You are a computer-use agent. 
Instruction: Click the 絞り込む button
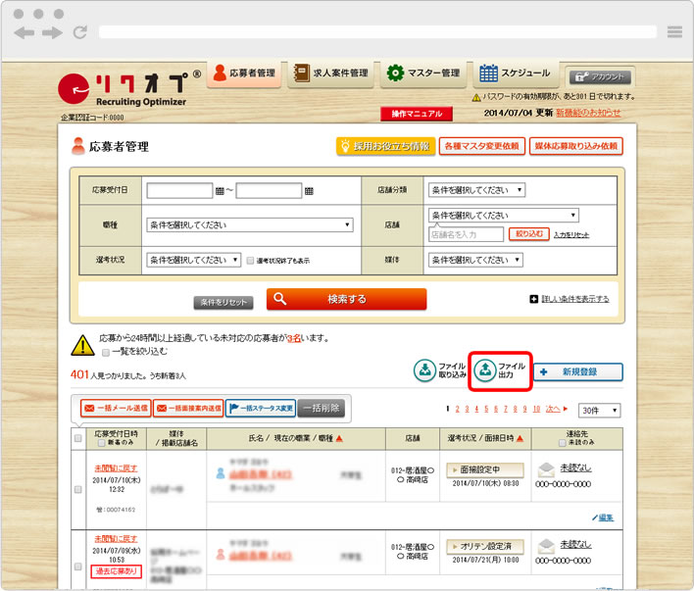click(529, 233)
